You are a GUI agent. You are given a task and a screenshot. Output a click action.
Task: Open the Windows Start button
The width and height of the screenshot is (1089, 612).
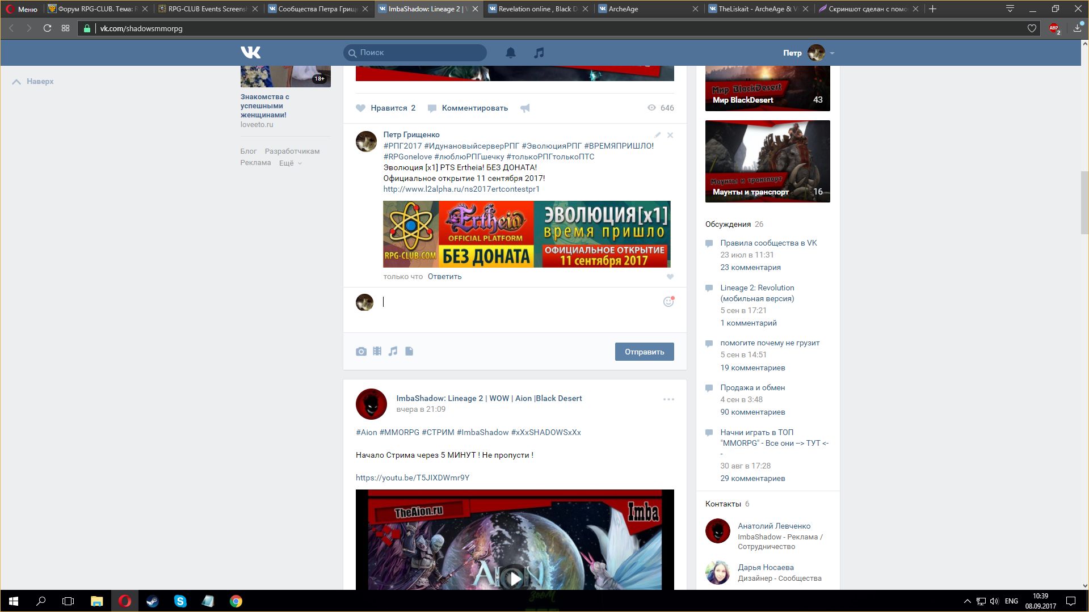pos(14,601)
